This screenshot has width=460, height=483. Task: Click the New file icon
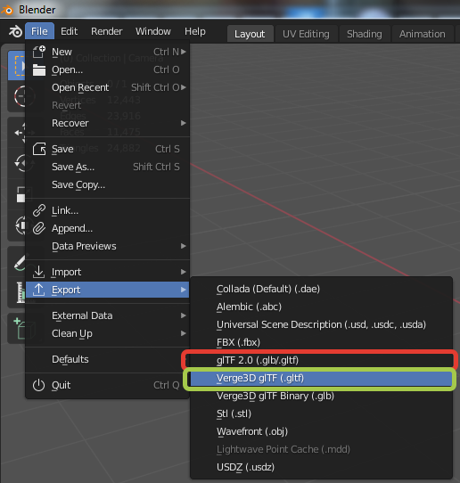[x=39, y=52]
